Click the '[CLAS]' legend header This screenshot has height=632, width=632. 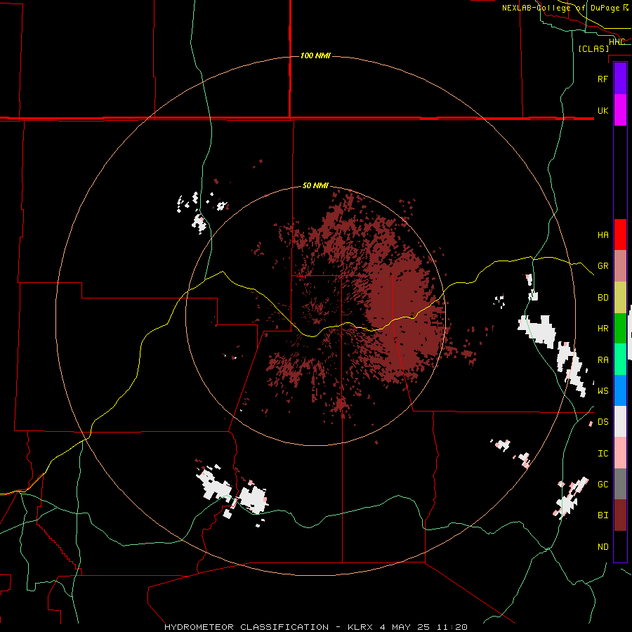[593, 49]
